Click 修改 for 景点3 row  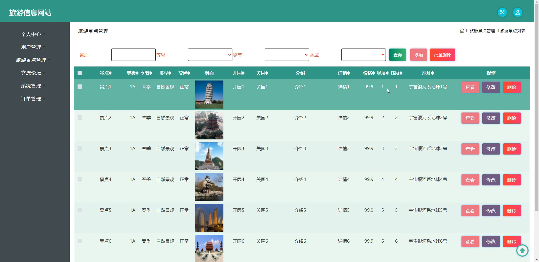click(x=491, y=149)
